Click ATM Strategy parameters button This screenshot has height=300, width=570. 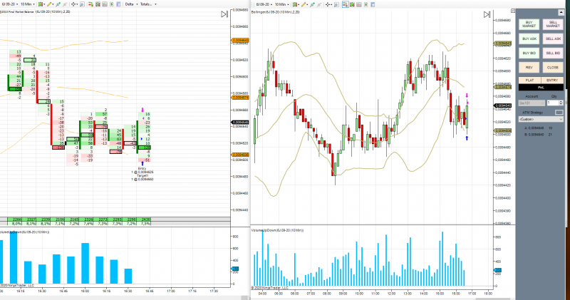pos(559,113)
